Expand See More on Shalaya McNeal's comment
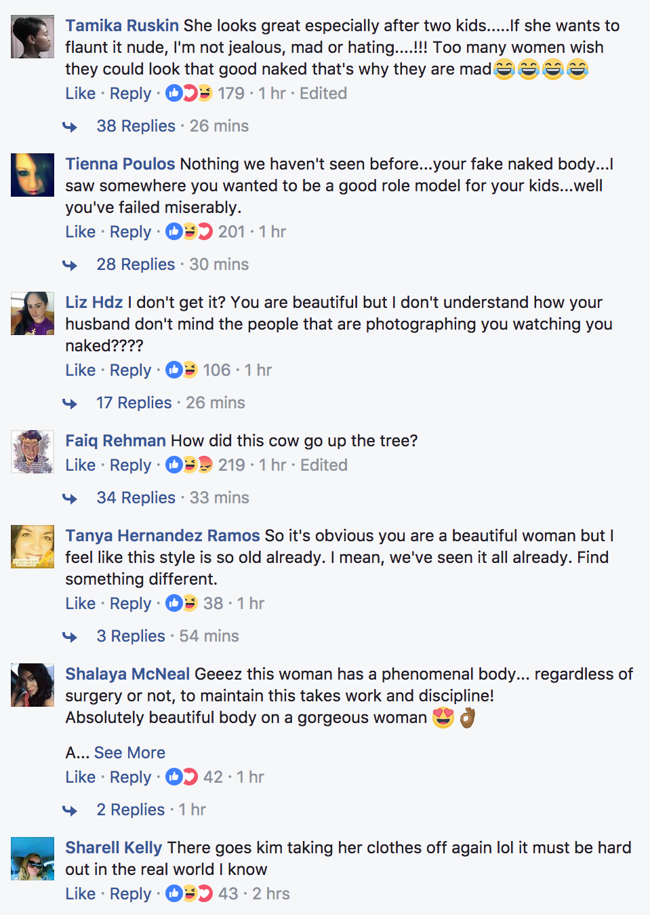Viewport: 650px width, 915px height. (x=129, y=753)
